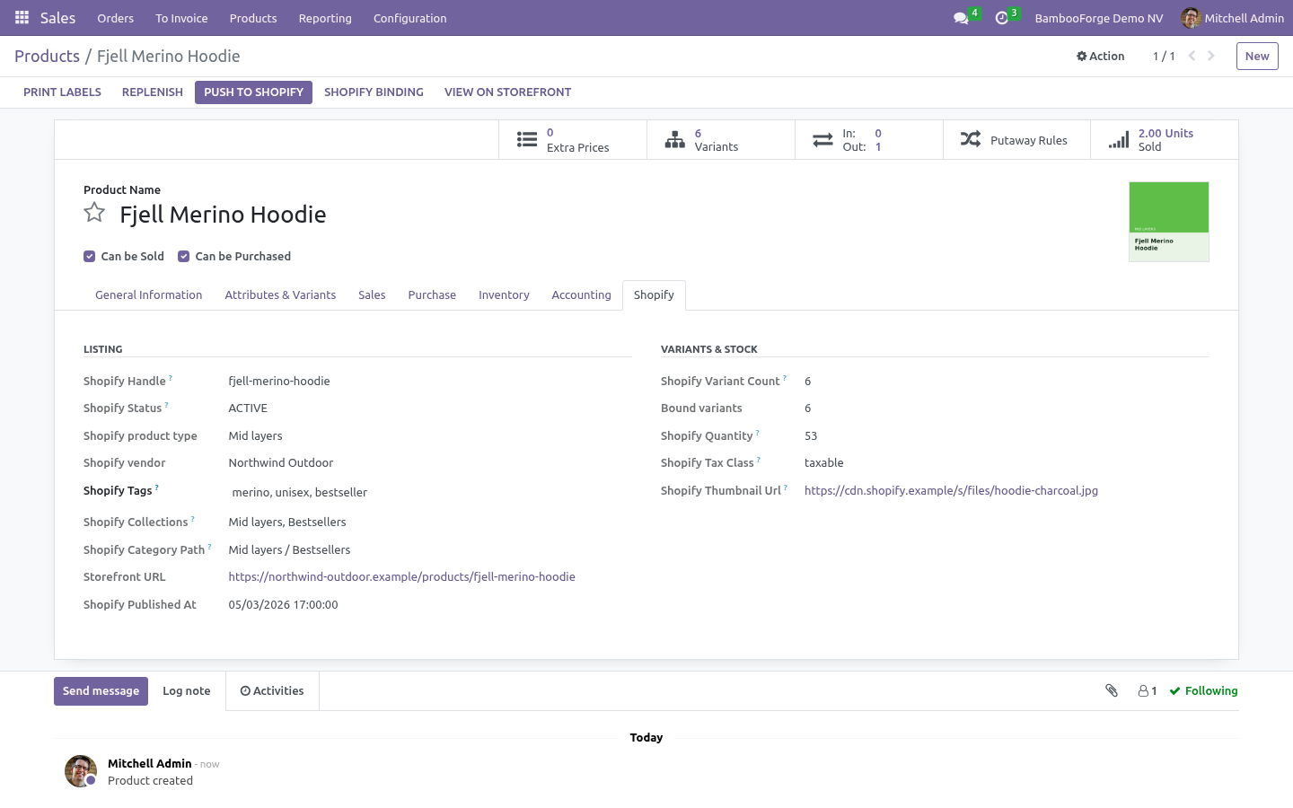This screenshot has height=808, width=1293.
Task: Open the 2.00 Units Sold stat button
Action: coord(1165,140)
